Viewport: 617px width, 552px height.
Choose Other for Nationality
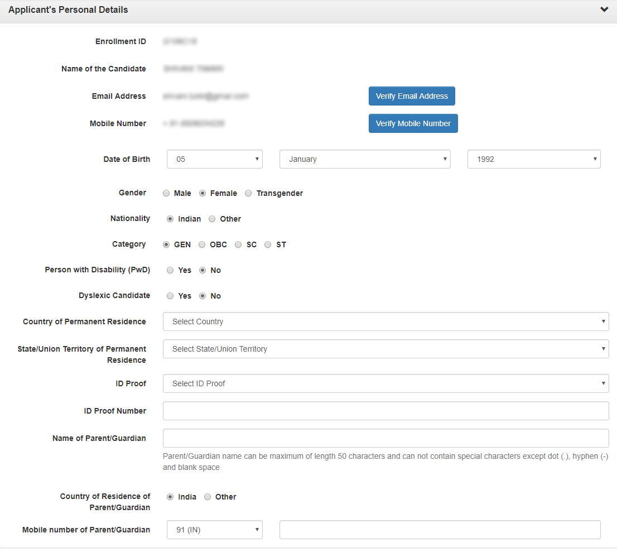pyautogui.click(x=212, y=219)
